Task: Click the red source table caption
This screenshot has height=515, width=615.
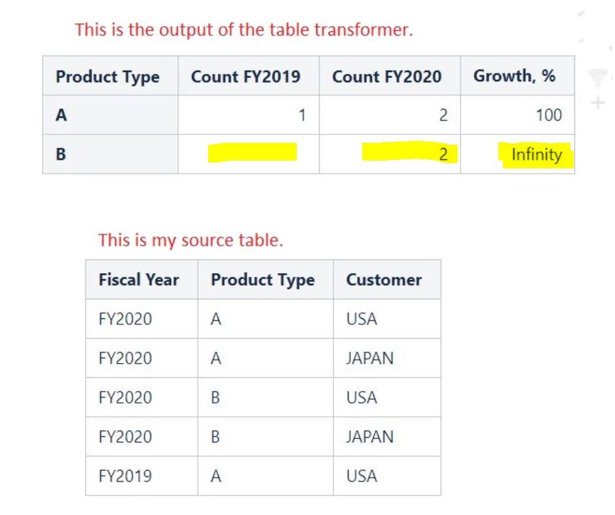Action: [x=191, y=240]
